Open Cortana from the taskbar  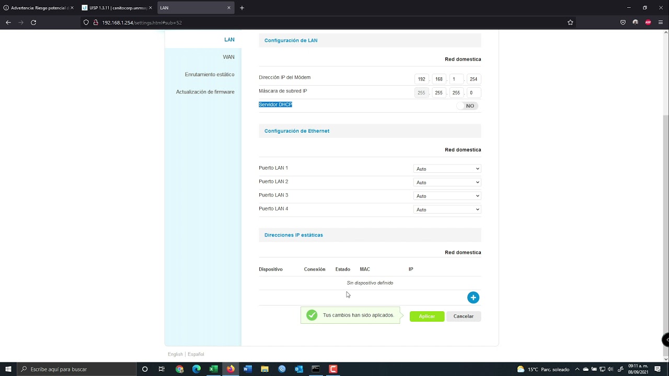pyautogui.click(x=145, y=369)
